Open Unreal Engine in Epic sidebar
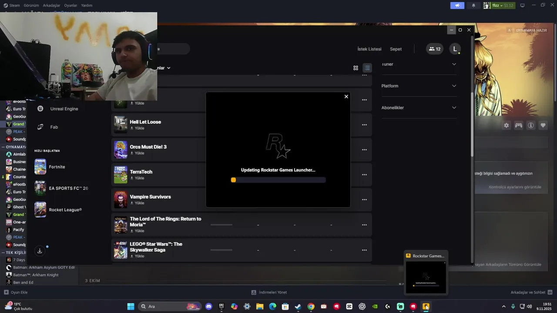Screen dimensions: 557x313 58,109
